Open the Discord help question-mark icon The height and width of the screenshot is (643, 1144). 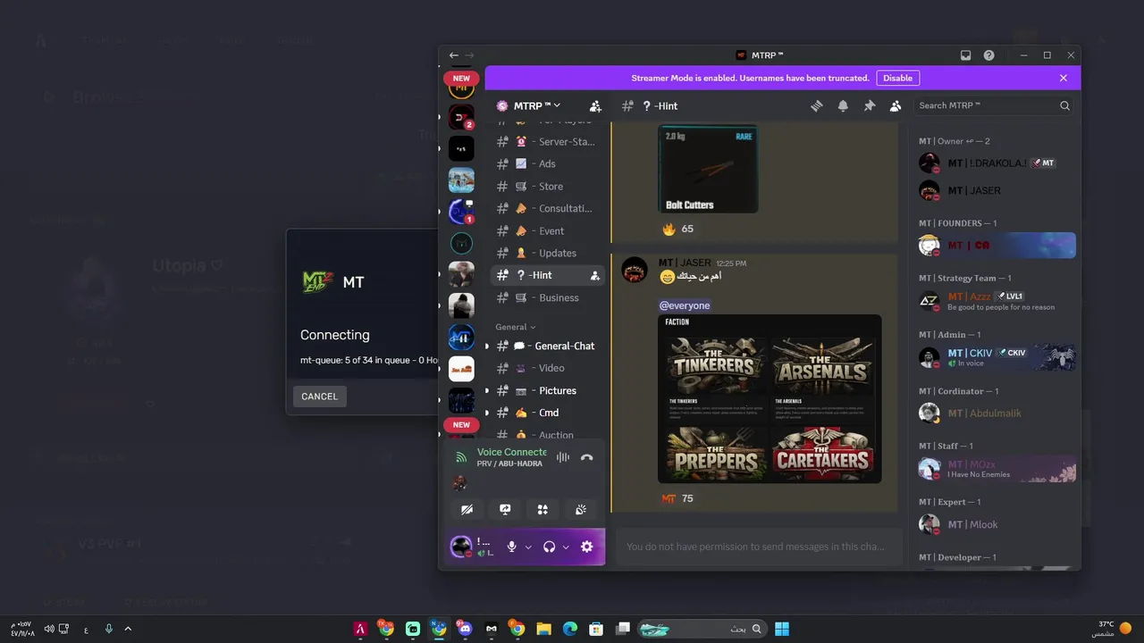coord(988,55)
